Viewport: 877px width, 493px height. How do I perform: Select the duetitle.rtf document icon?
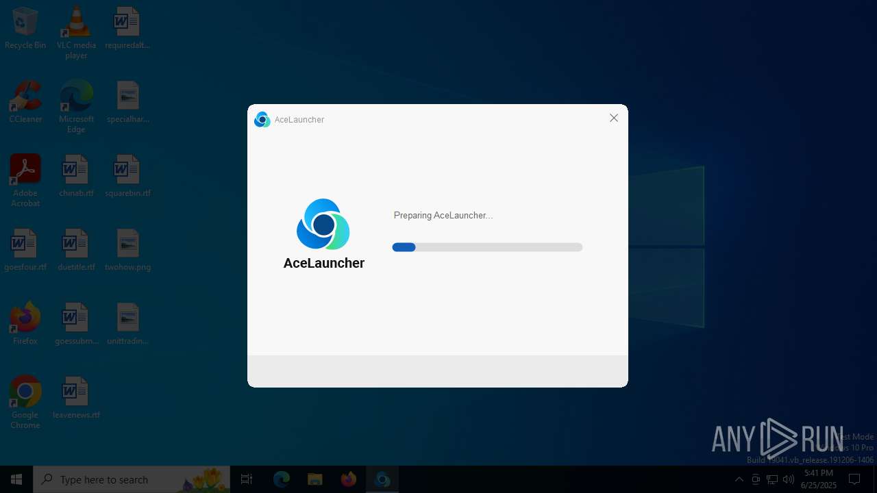pyautogui.click(x=76, y=250)
